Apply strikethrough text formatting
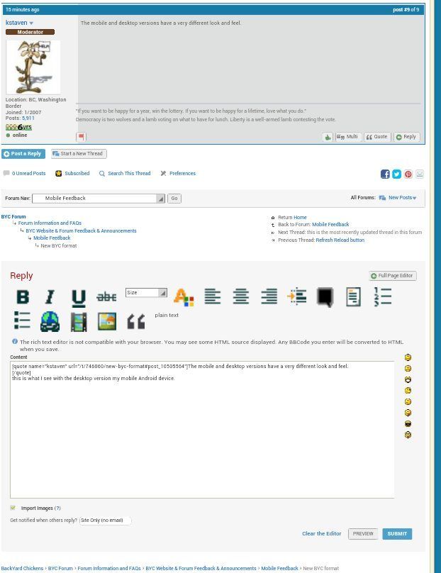This screenshot has width=441, height=573. 106,297
